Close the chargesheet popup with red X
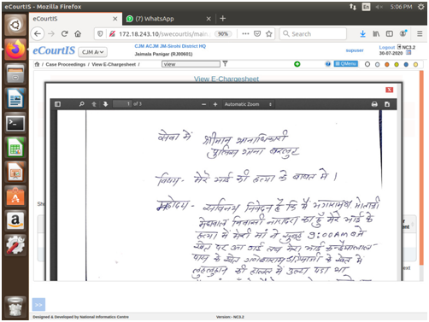Image resolution: width=429 pixels, height=322 pixels. (390, 90)
